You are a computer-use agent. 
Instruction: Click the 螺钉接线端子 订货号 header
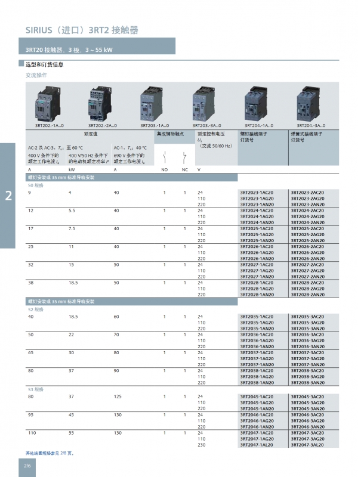(254, 137)
